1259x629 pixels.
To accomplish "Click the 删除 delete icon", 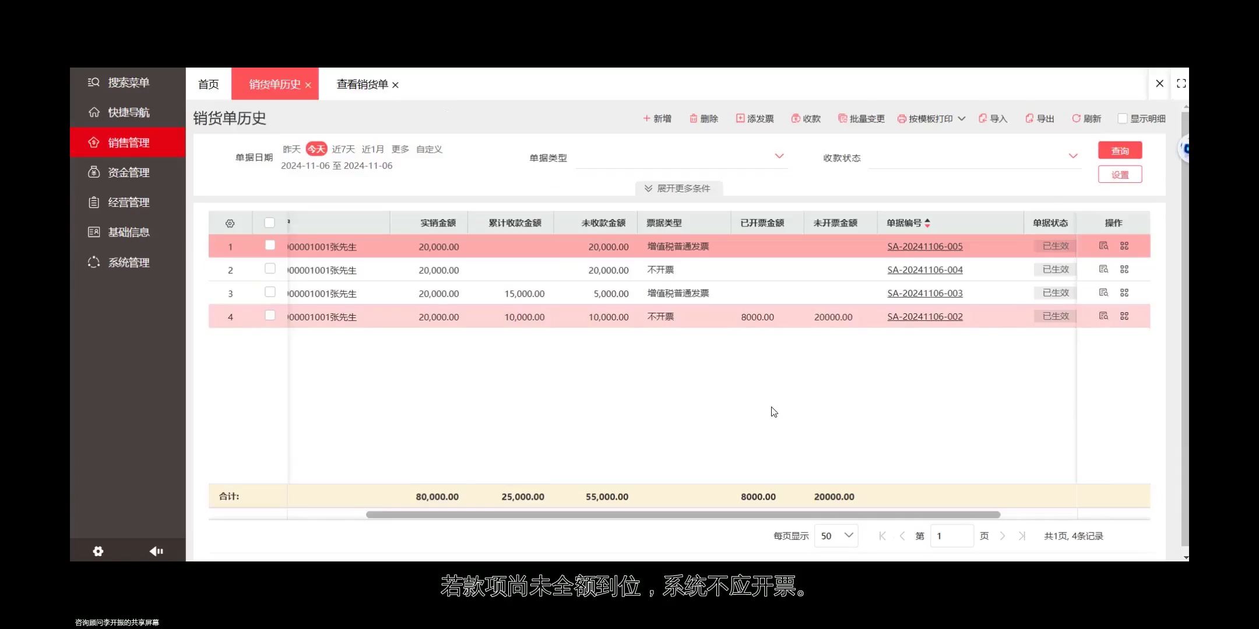I will point(703,118).
